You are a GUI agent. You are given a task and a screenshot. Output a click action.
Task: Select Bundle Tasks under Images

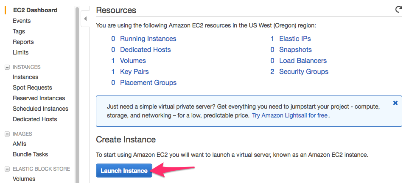tap(30, 154)
